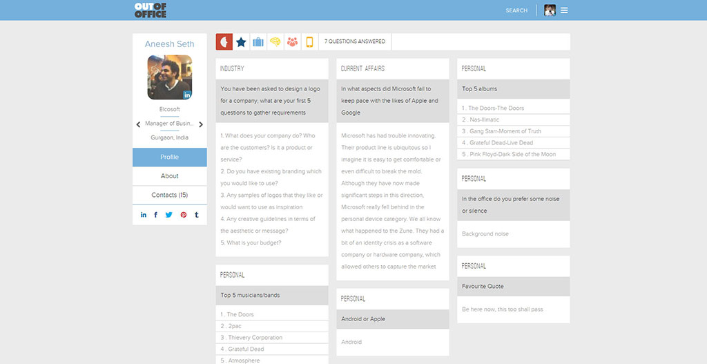Click the Elcosoft company name
The width and height of the screenshot is (707, 364).
170,109
